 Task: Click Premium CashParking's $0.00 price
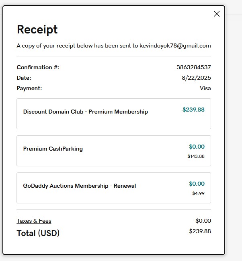(197, 147)
